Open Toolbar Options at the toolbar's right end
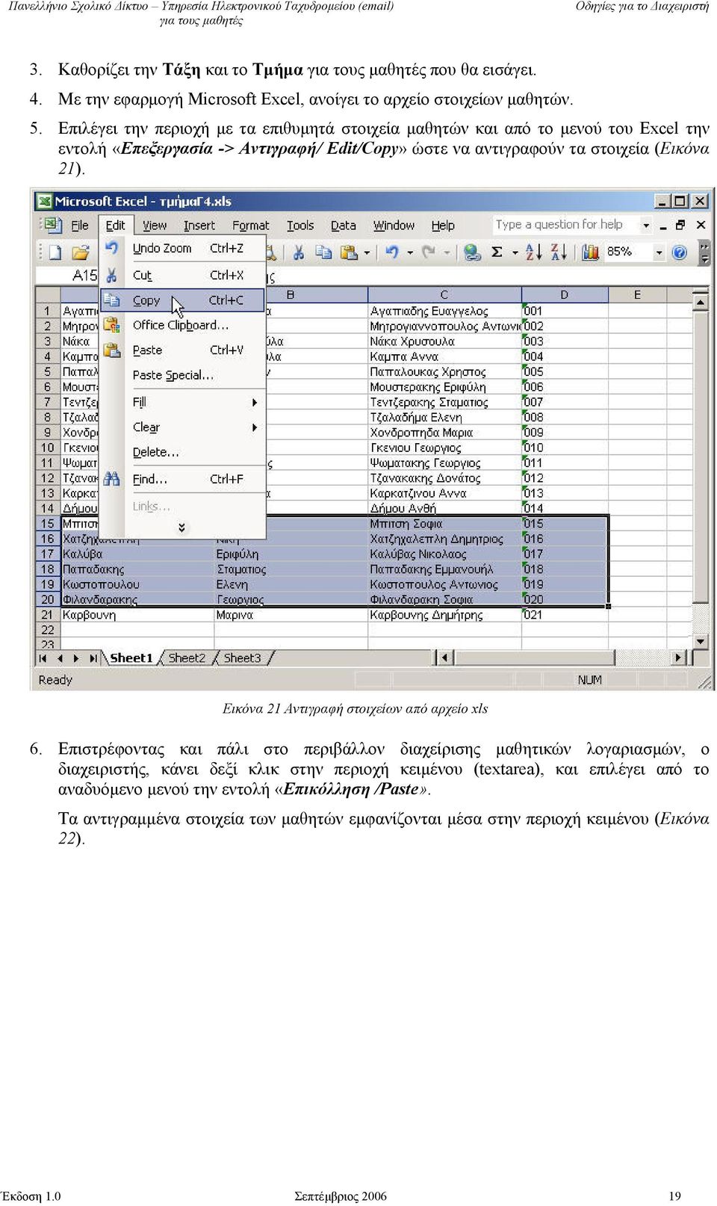Viewport: 717px width, 1206px height. coord(704,253)
